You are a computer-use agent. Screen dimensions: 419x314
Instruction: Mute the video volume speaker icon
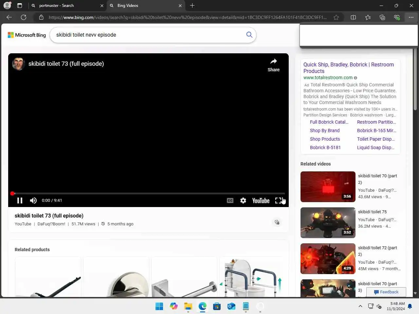coord(33,201)
